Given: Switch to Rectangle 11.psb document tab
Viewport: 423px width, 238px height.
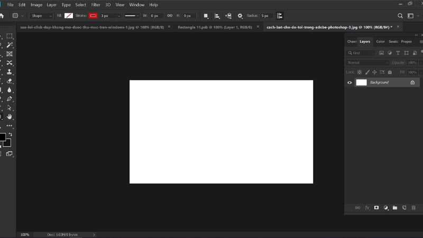Looking at the screenshot, I should point(215,28).
